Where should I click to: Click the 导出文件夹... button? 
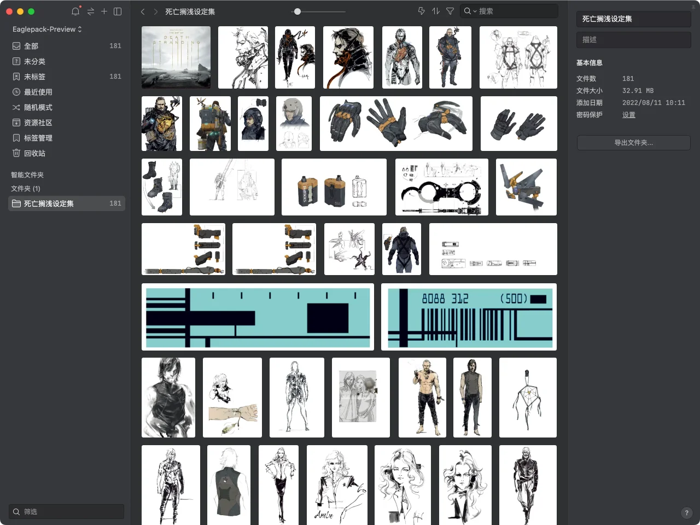pos(633,143)
